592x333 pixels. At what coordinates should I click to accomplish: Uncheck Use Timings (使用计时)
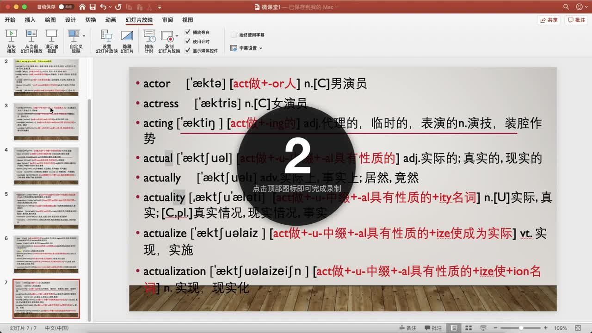[x=187, y=41]
